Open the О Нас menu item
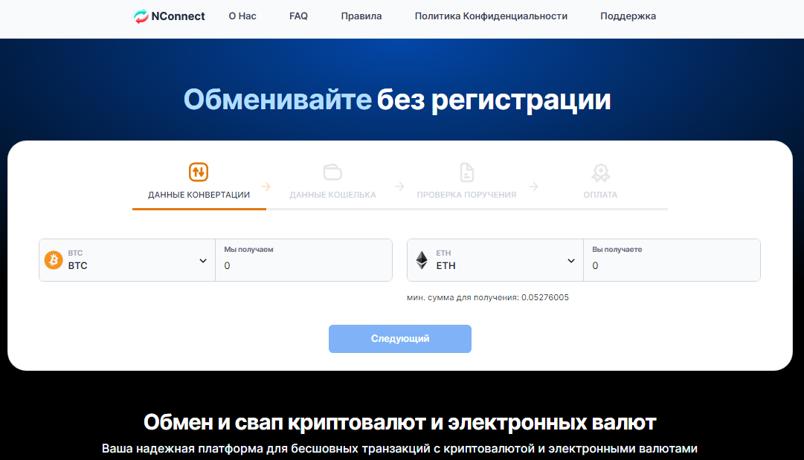This screenshot has width=804, height=460. 242,16
